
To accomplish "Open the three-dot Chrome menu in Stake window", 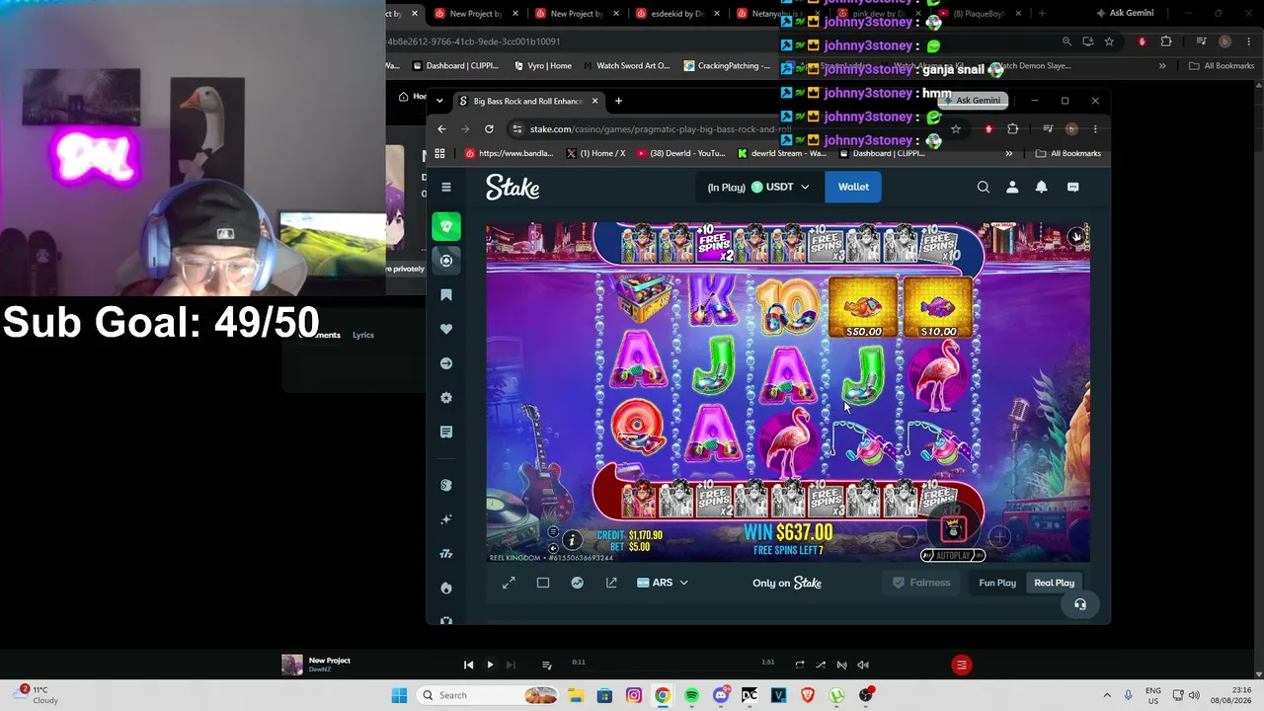I will 1095,128.
